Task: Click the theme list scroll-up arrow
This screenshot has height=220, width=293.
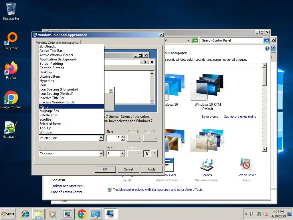Action: click(x=264, y=66)
